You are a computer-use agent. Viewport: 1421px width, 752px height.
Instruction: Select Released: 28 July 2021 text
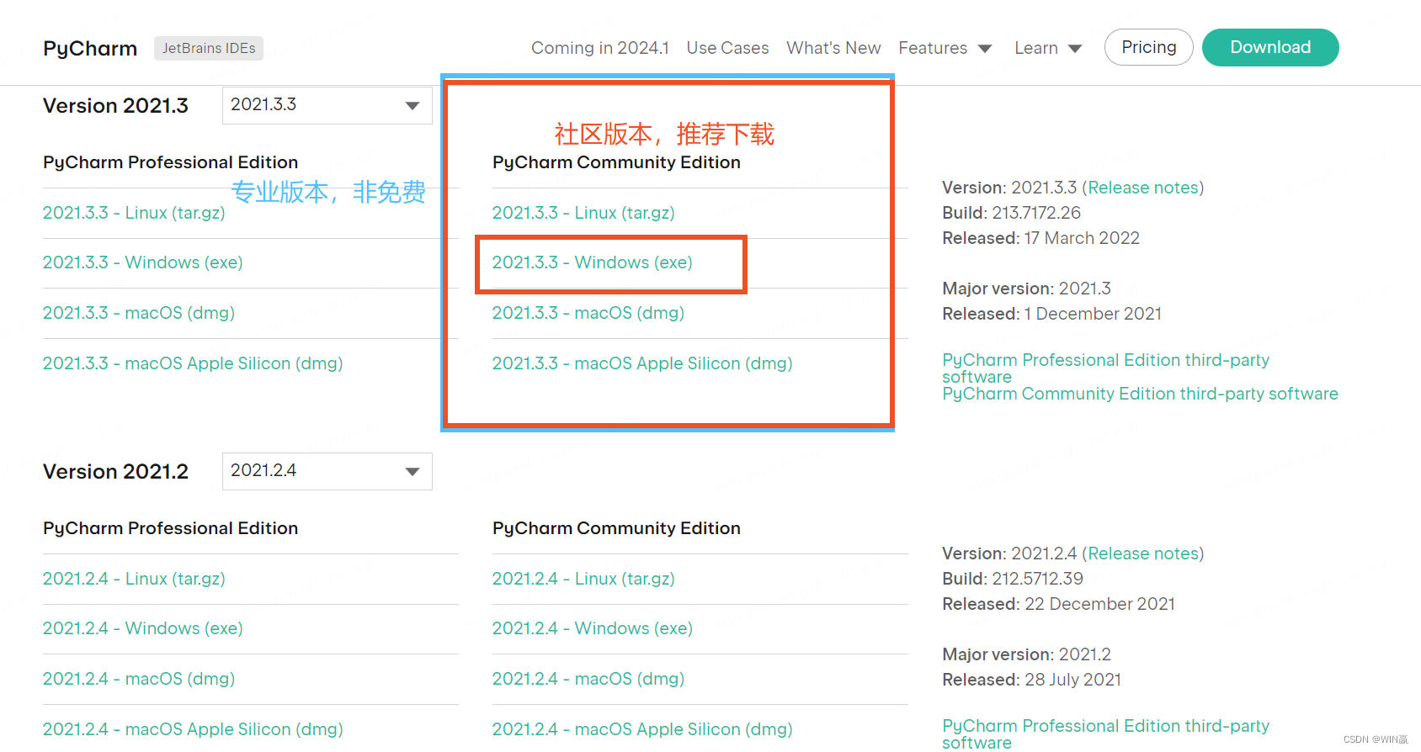coord(1031,680)
